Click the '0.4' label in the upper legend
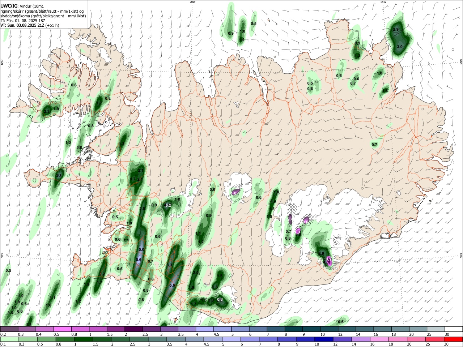 pos(38,334)
